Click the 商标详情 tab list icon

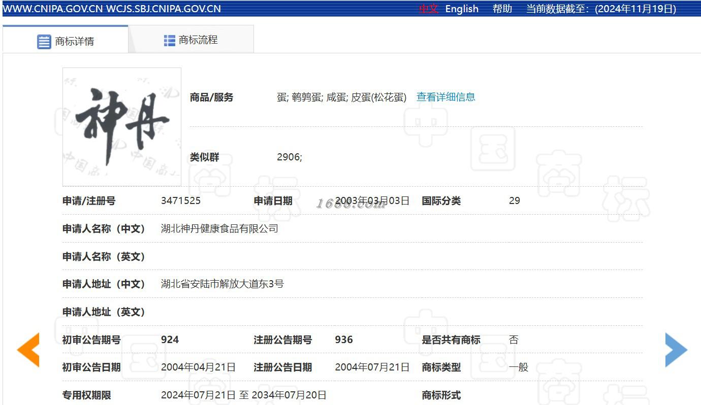pos(44,42)
